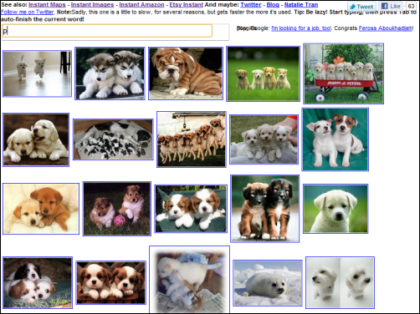
Task: Open blurry thumbnail of white puppy on newspaper
Action: point(190,280)
